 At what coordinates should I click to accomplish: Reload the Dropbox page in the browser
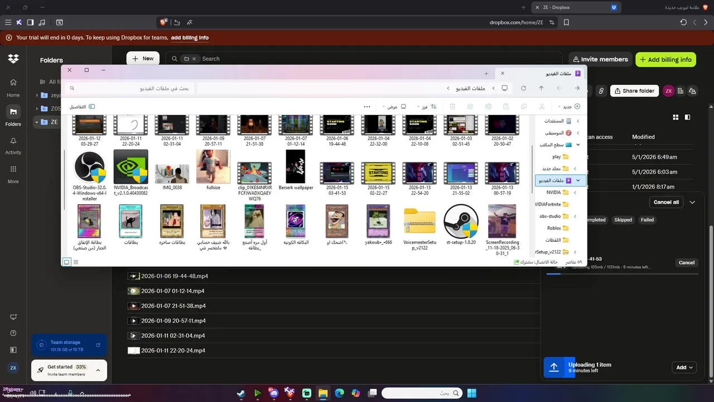pos(683,22)
